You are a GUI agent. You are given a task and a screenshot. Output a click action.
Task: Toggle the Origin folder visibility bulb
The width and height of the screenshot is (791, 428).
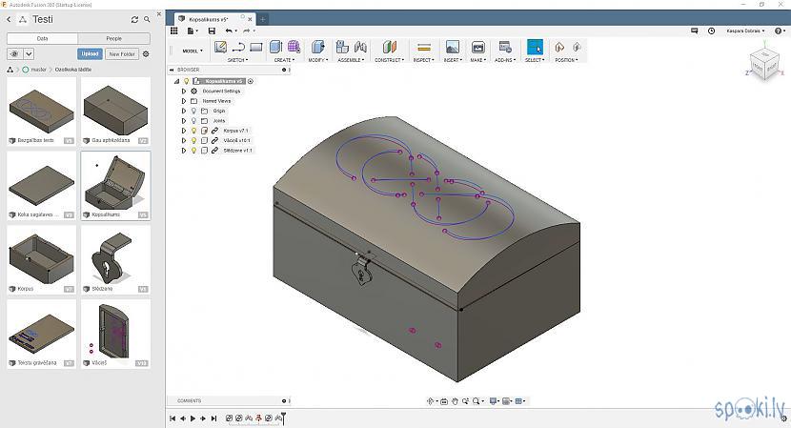(193, 111)
